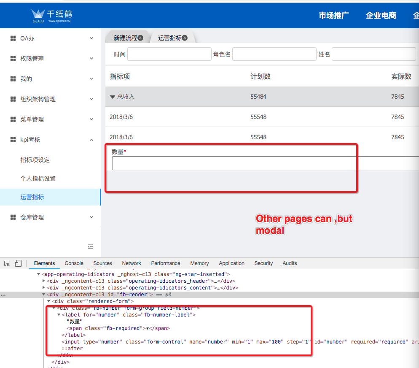
Task: Toggle the device toolbar icon in DevTools
Action: click(18, 263)
